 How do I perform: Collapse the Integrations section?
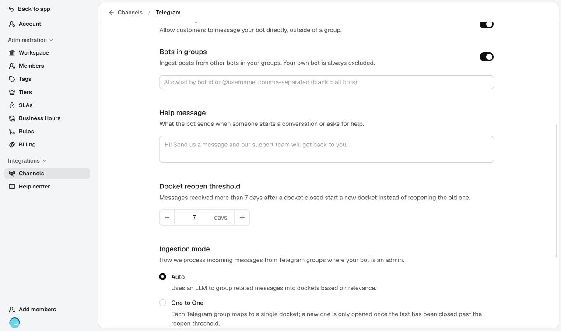(27, 161)
